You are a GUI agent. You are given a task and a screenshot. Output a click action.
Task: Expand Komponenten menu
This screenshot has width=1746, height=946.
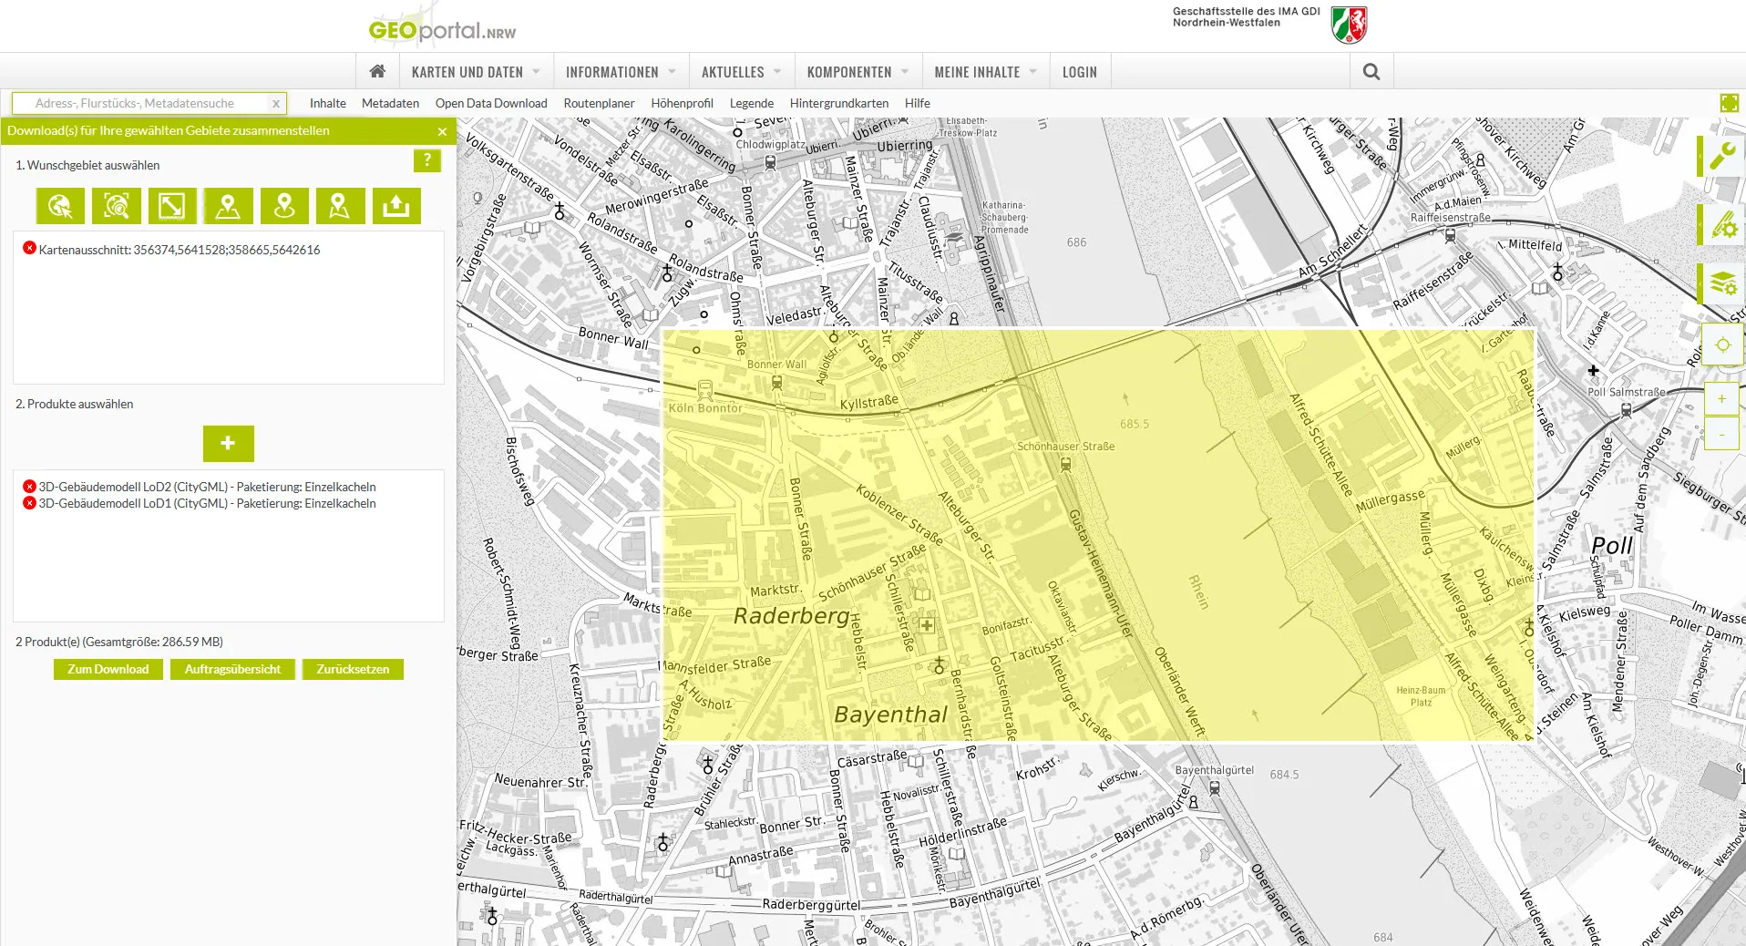[858, 72]
